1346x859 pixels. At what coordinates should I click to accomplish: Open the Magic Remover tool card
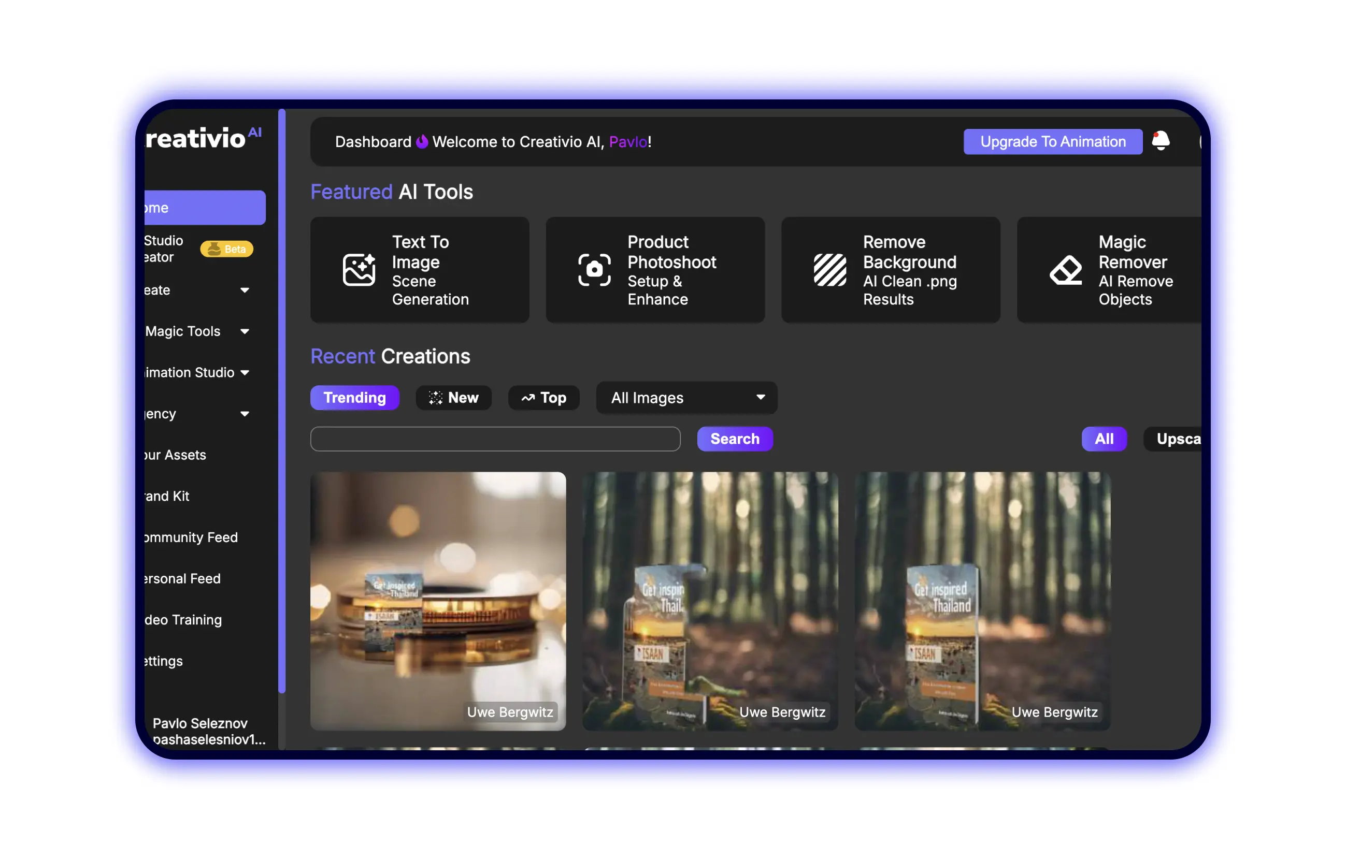(x=1109, y=270)
